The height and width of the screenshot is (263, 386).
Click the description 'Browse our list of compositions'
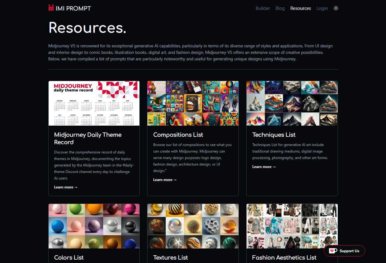192,158
